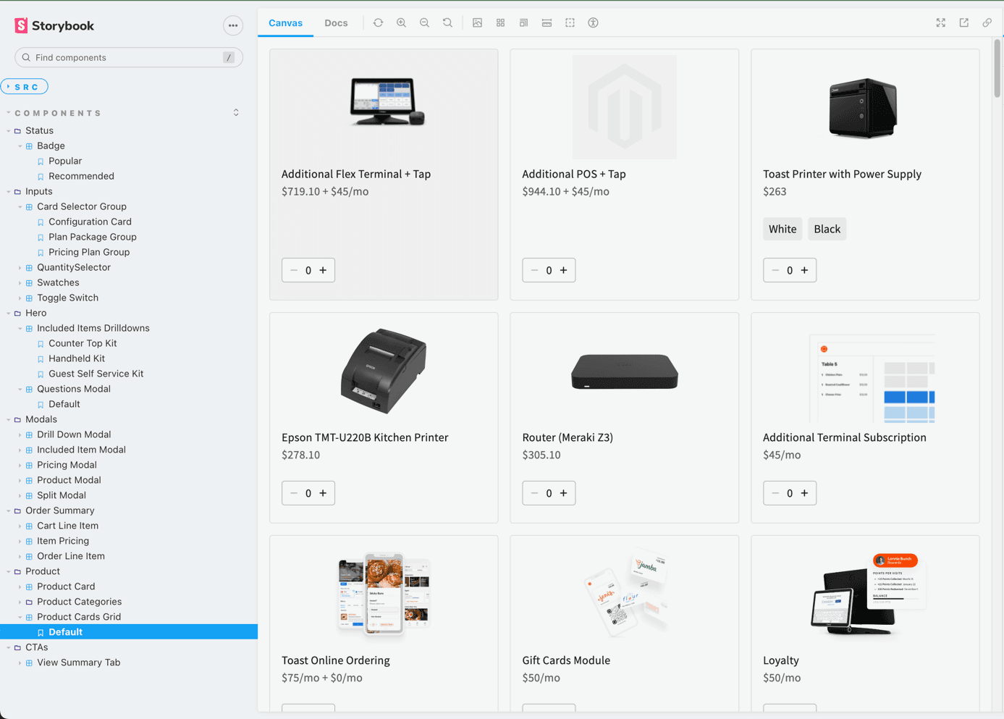Decrease quantity for Router (Meraki Z3)
Screen dimensions: 1004x719
534,493
